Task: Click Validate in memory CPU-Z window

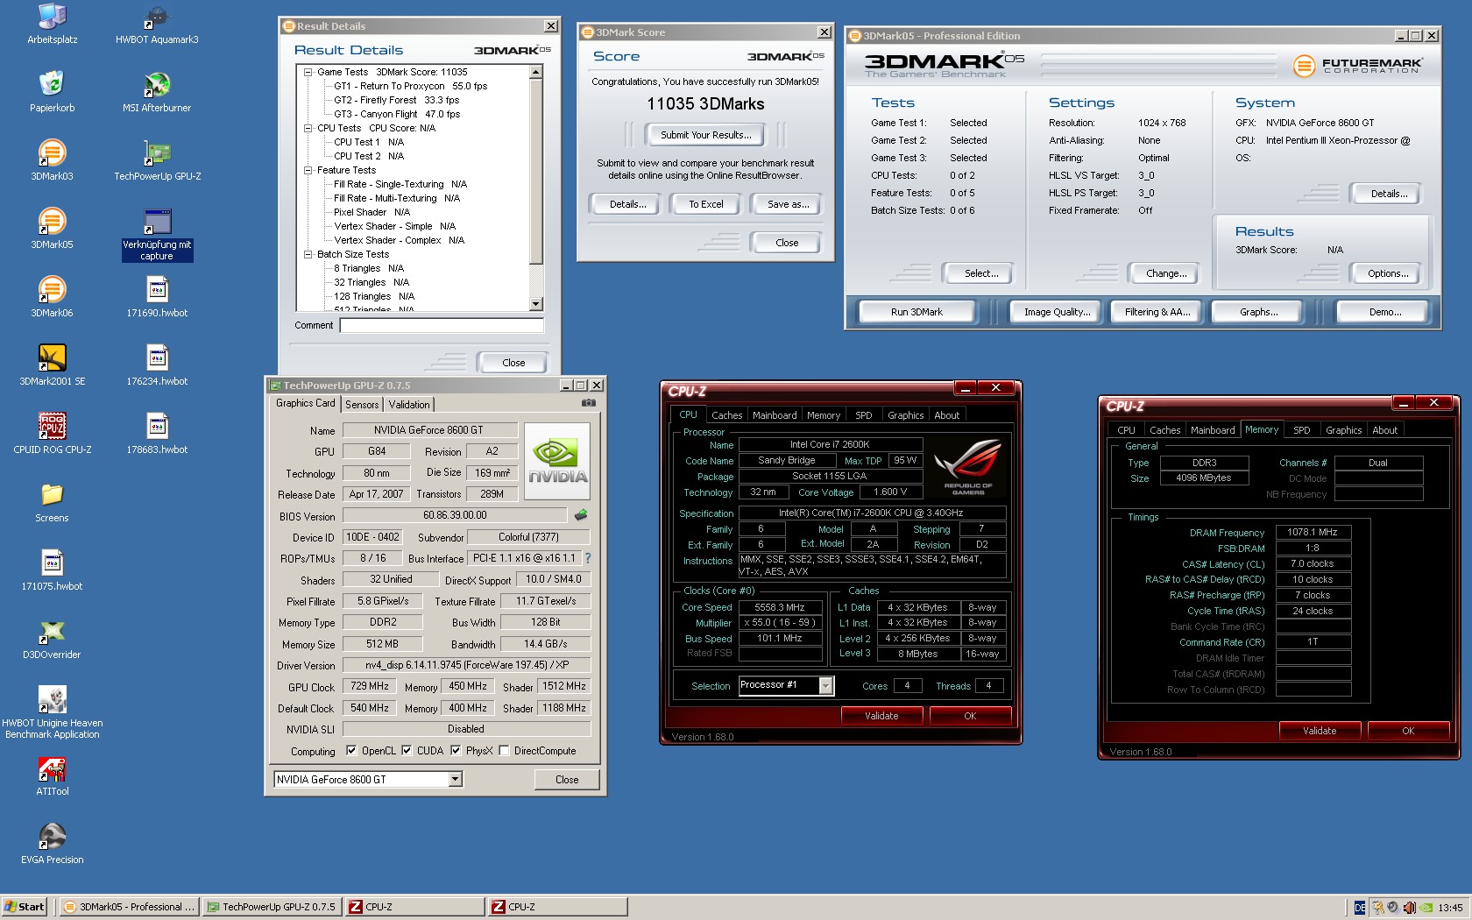Action: (1319, 731)
